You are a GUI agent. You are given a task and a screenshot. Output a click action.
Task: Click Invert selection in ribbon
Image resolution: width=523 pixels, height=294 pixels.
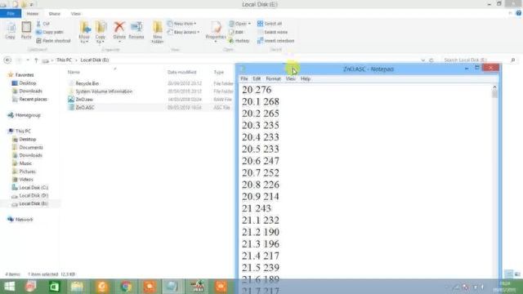(275, 41)
